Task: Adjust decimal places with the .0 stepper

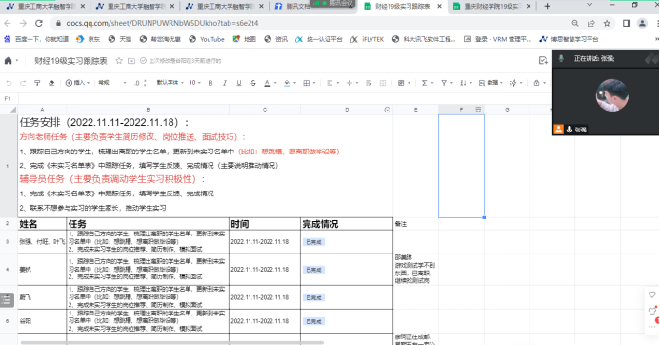Action: tap(140, 83)
